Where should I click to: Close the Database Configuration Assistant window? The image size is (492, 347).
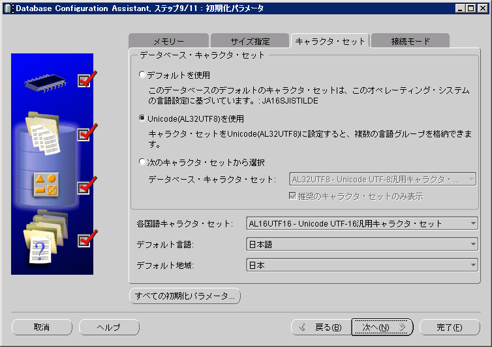click(483, 8)
